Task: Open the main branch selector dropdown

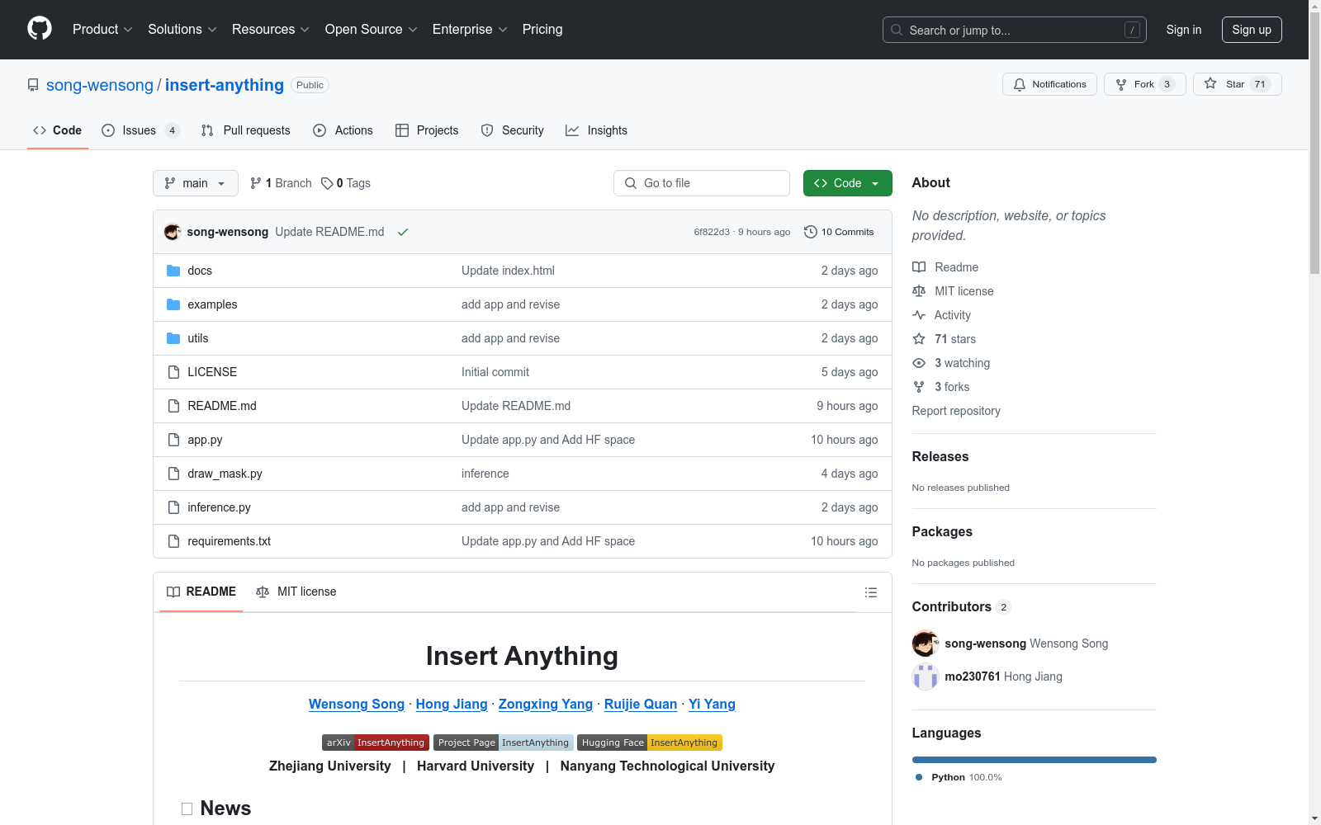Action: 196,183
